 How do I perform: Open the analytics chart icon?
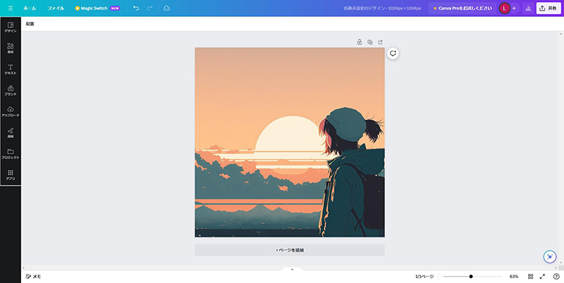528,8
